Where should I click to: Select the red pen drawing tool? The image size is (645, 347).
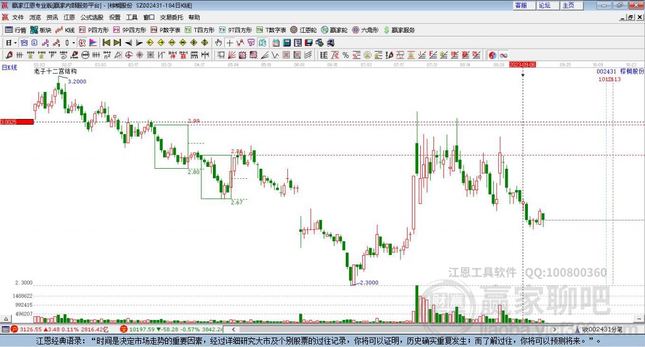[x=9, y=55]
